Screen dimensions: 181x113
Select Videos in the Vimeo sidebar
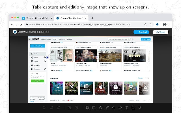pyautogui.click(x=35, y=57)
